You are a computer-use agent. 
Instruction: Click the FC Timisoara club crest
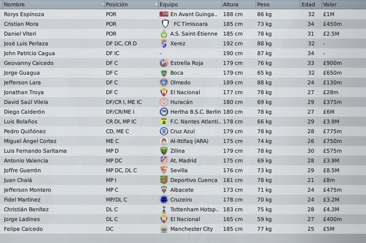pos(164,24)
